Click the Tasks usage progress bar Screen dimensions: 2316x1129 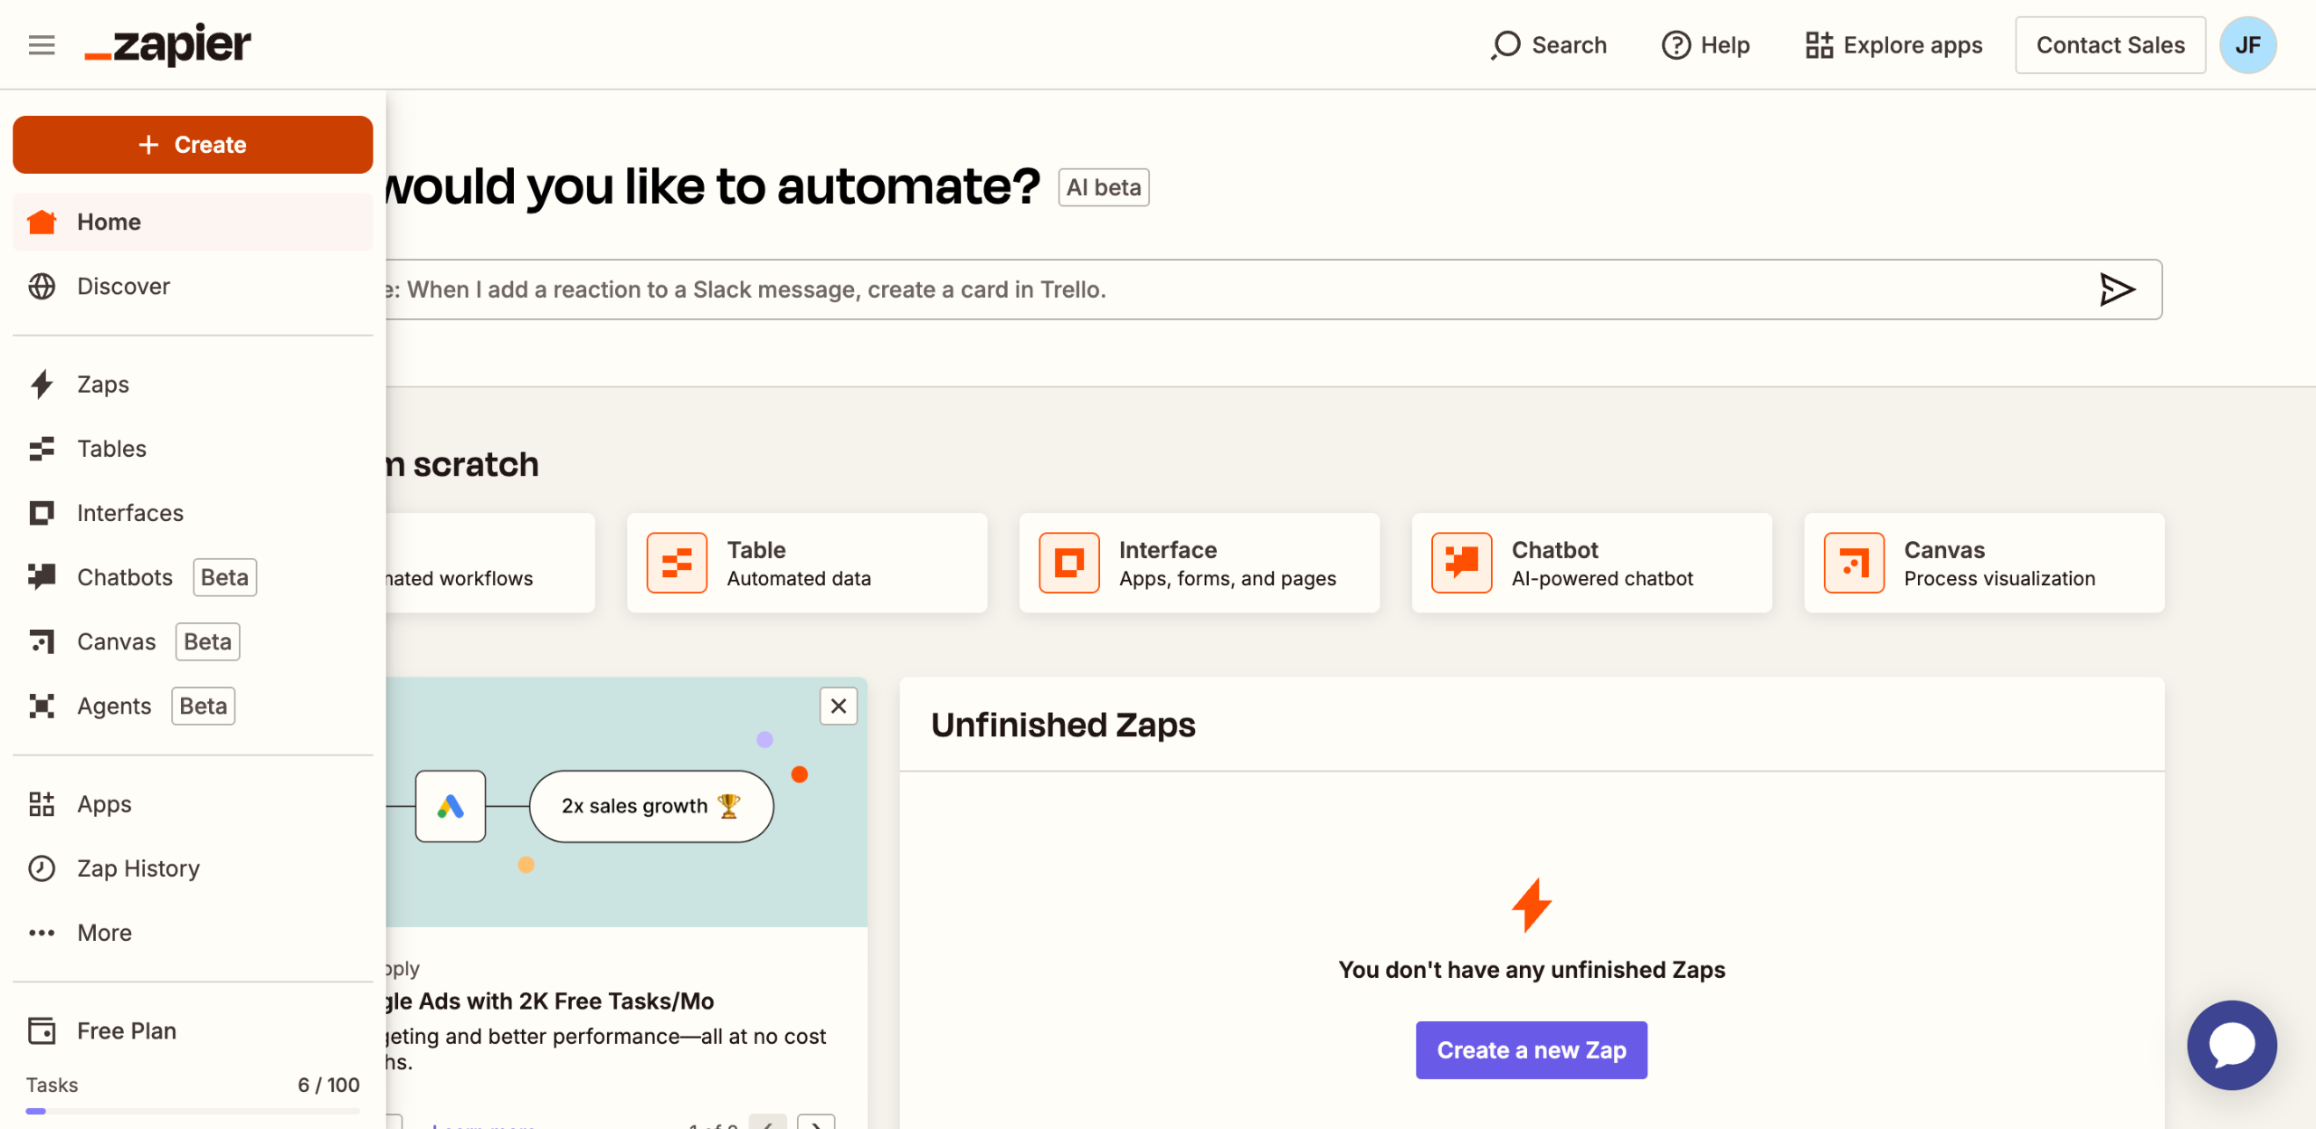192,1110
